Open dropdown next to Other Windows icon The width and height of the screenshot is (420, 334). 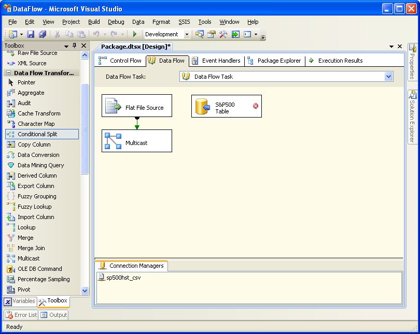(x=256, y=34)
